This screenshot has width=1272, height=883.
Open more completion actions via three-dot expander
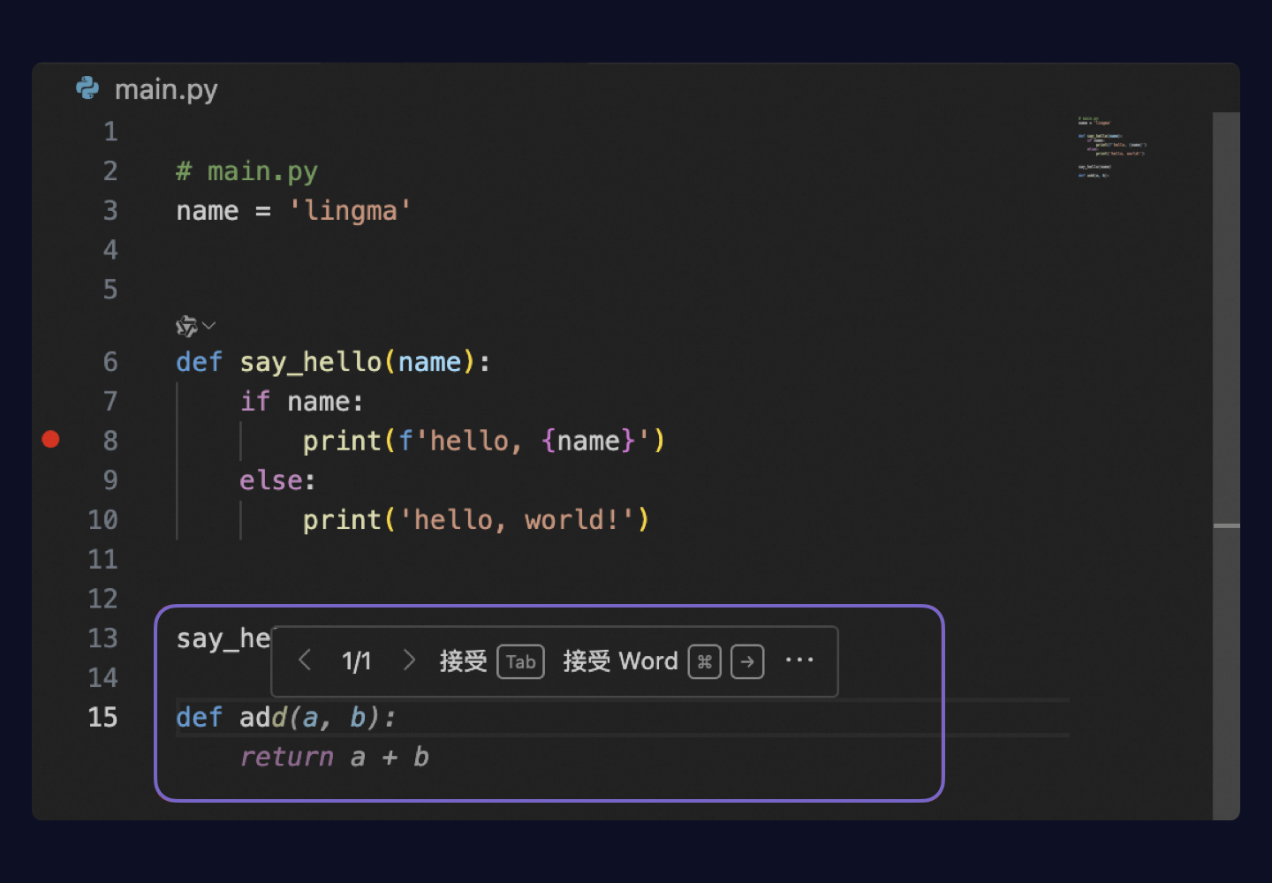[x=799, y=660]
